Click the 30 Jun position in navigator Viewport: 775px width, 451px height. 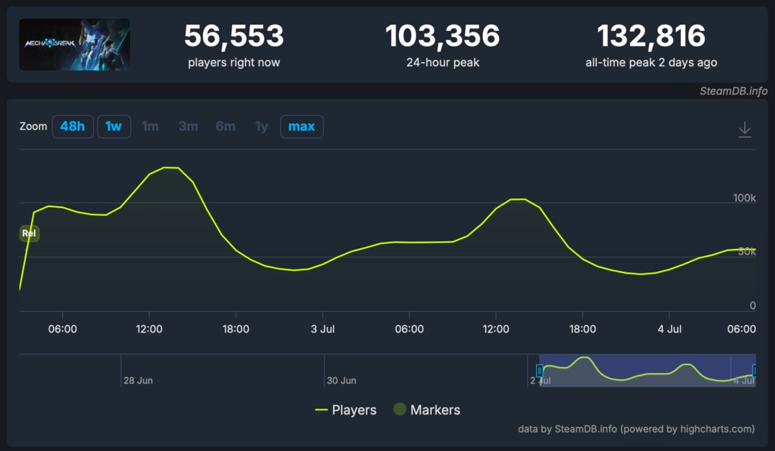341,380
